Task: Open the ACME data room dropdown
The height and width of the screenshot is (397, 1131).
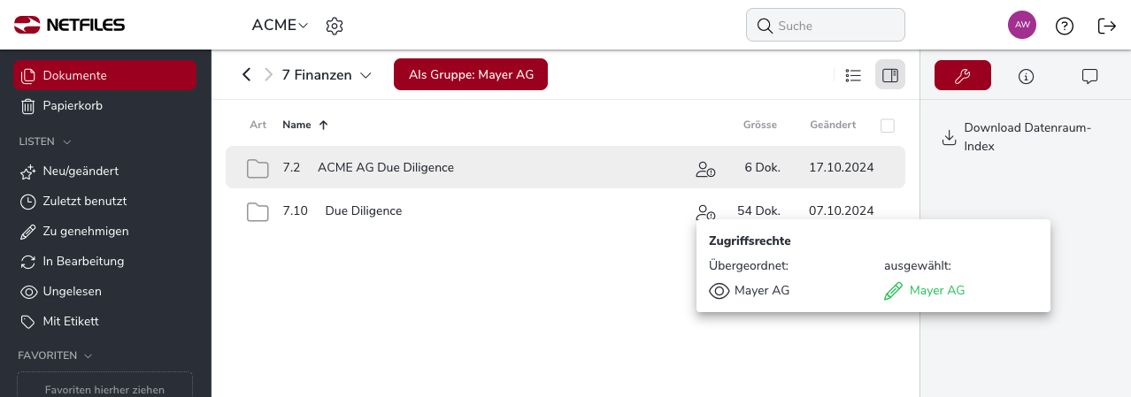Action: click(x=280, y=25)
